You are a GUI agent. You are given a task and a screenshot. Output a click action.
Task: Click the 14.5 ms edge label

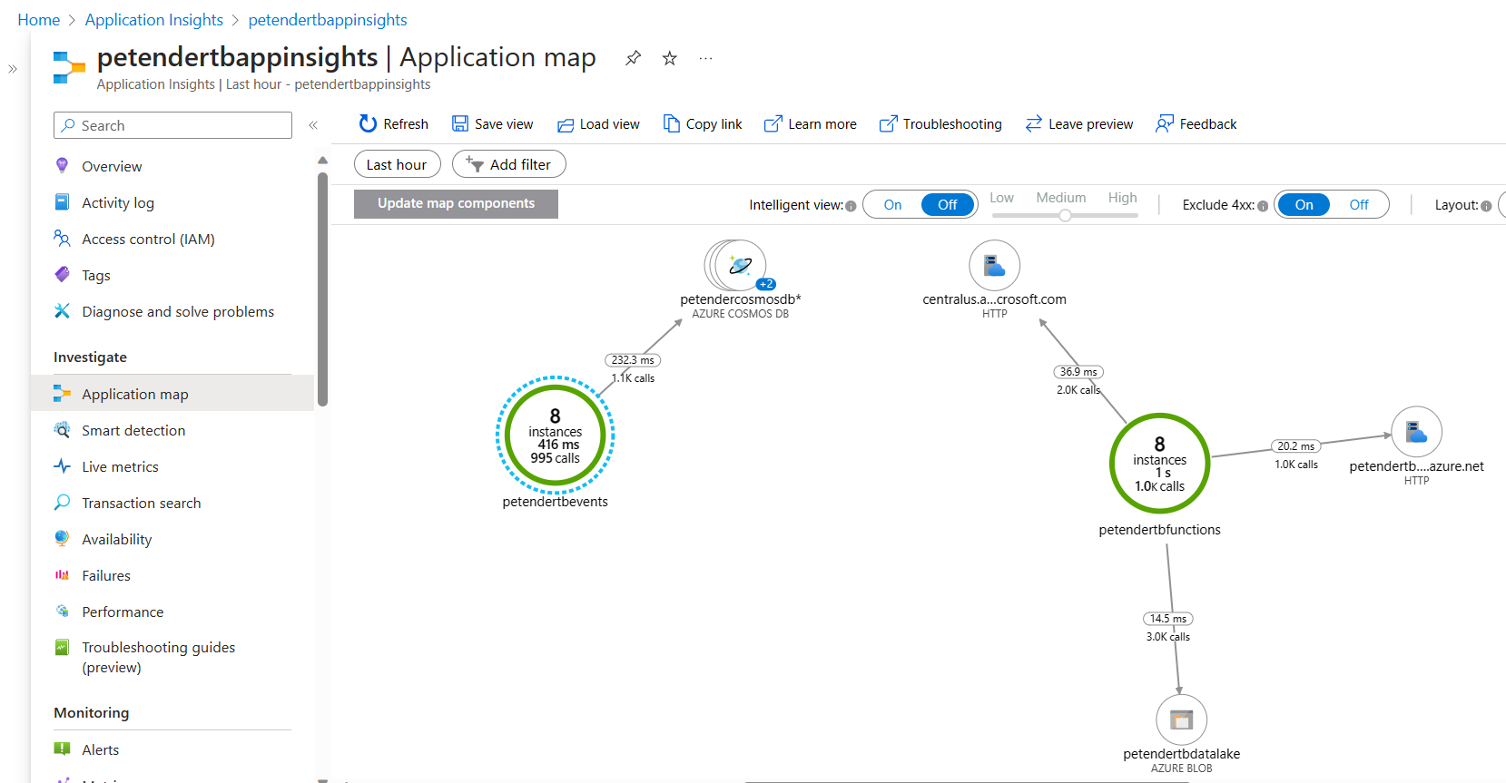(x=1168, y=619)
